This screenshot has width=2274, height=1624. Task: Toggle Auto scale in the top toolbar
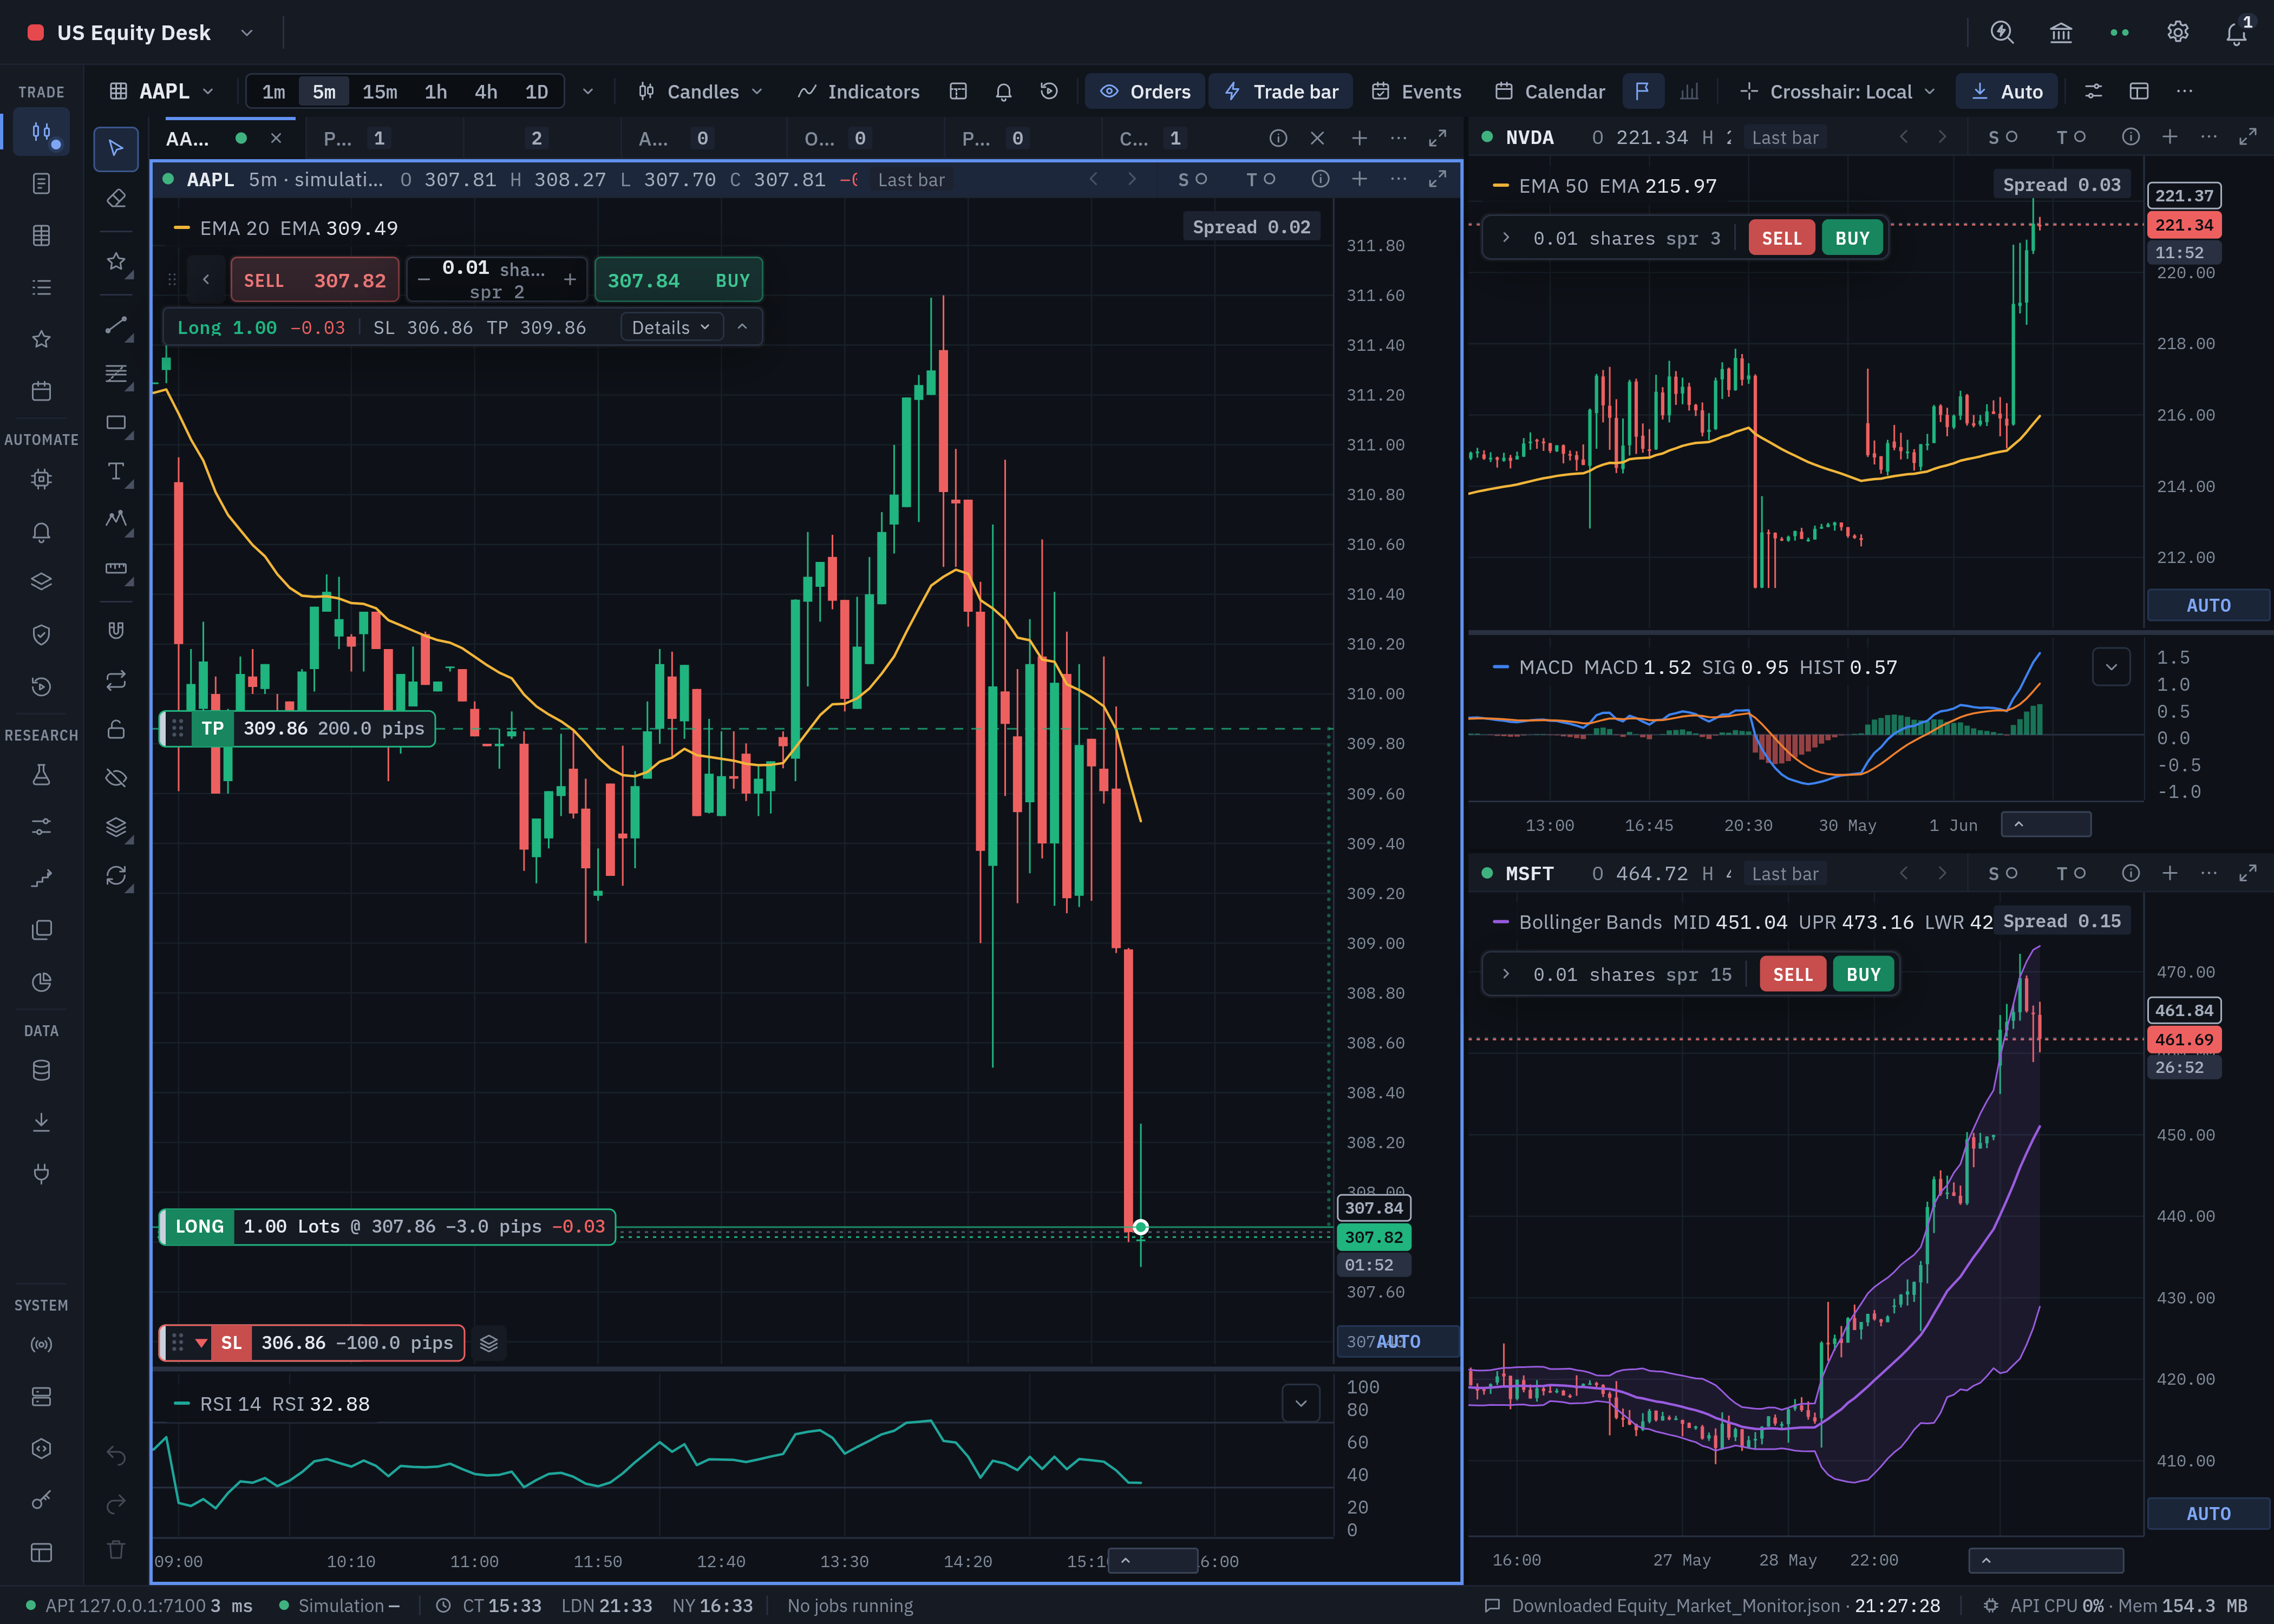click(x=2007, y=91)
